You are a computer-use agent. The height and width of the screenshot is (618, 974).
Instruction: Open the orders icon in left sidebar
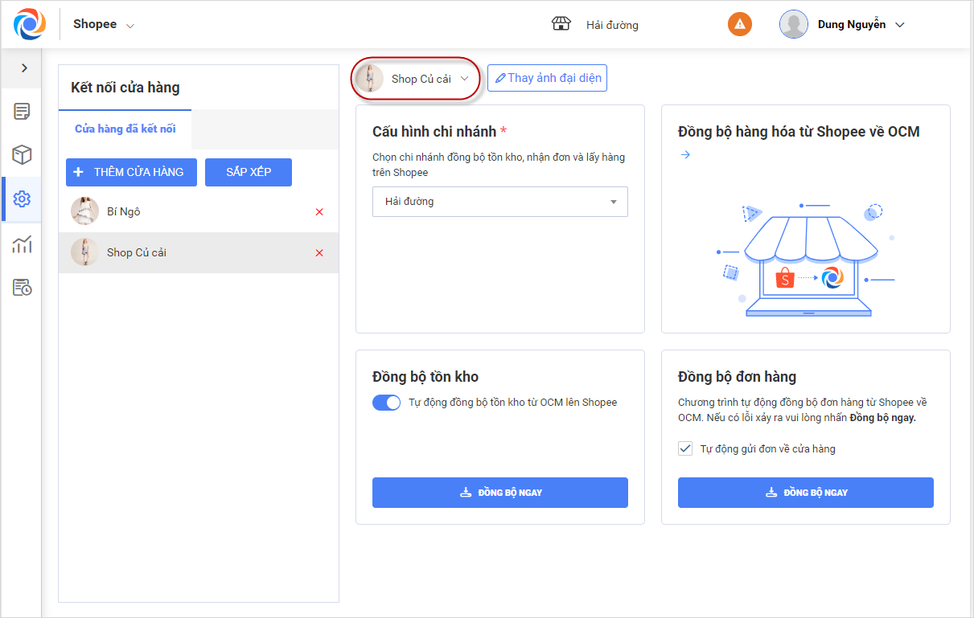click(x=22, y=112)
